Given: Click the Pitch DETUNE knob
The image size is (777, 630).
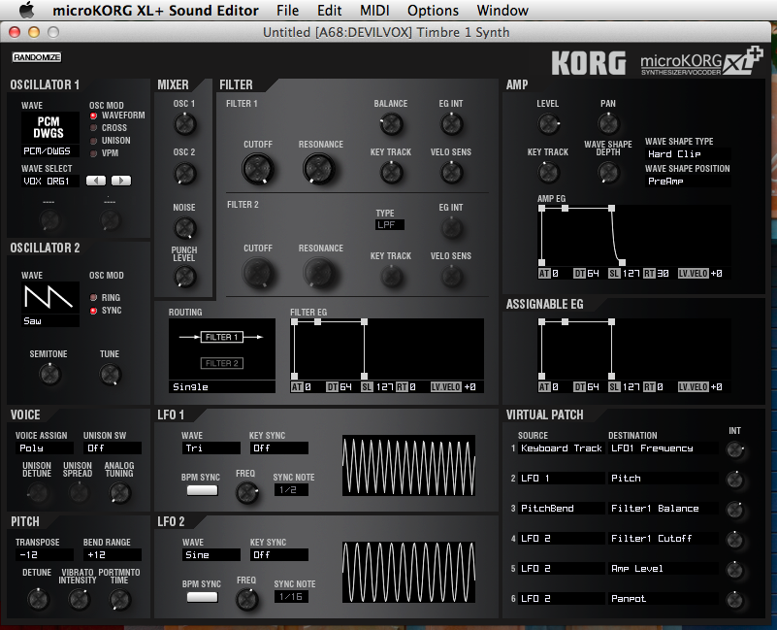Looking at the screenshot, I should pos(38,600).
